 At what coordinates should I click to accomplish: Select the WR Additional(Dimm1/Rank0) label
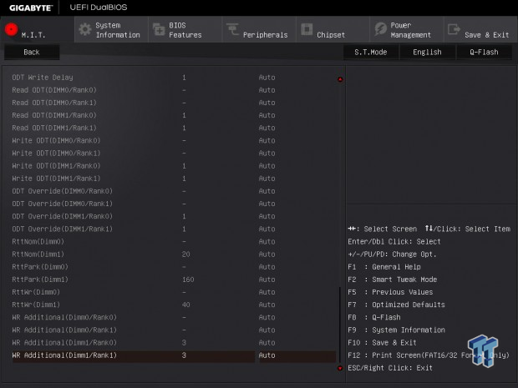tap(64, 343)
